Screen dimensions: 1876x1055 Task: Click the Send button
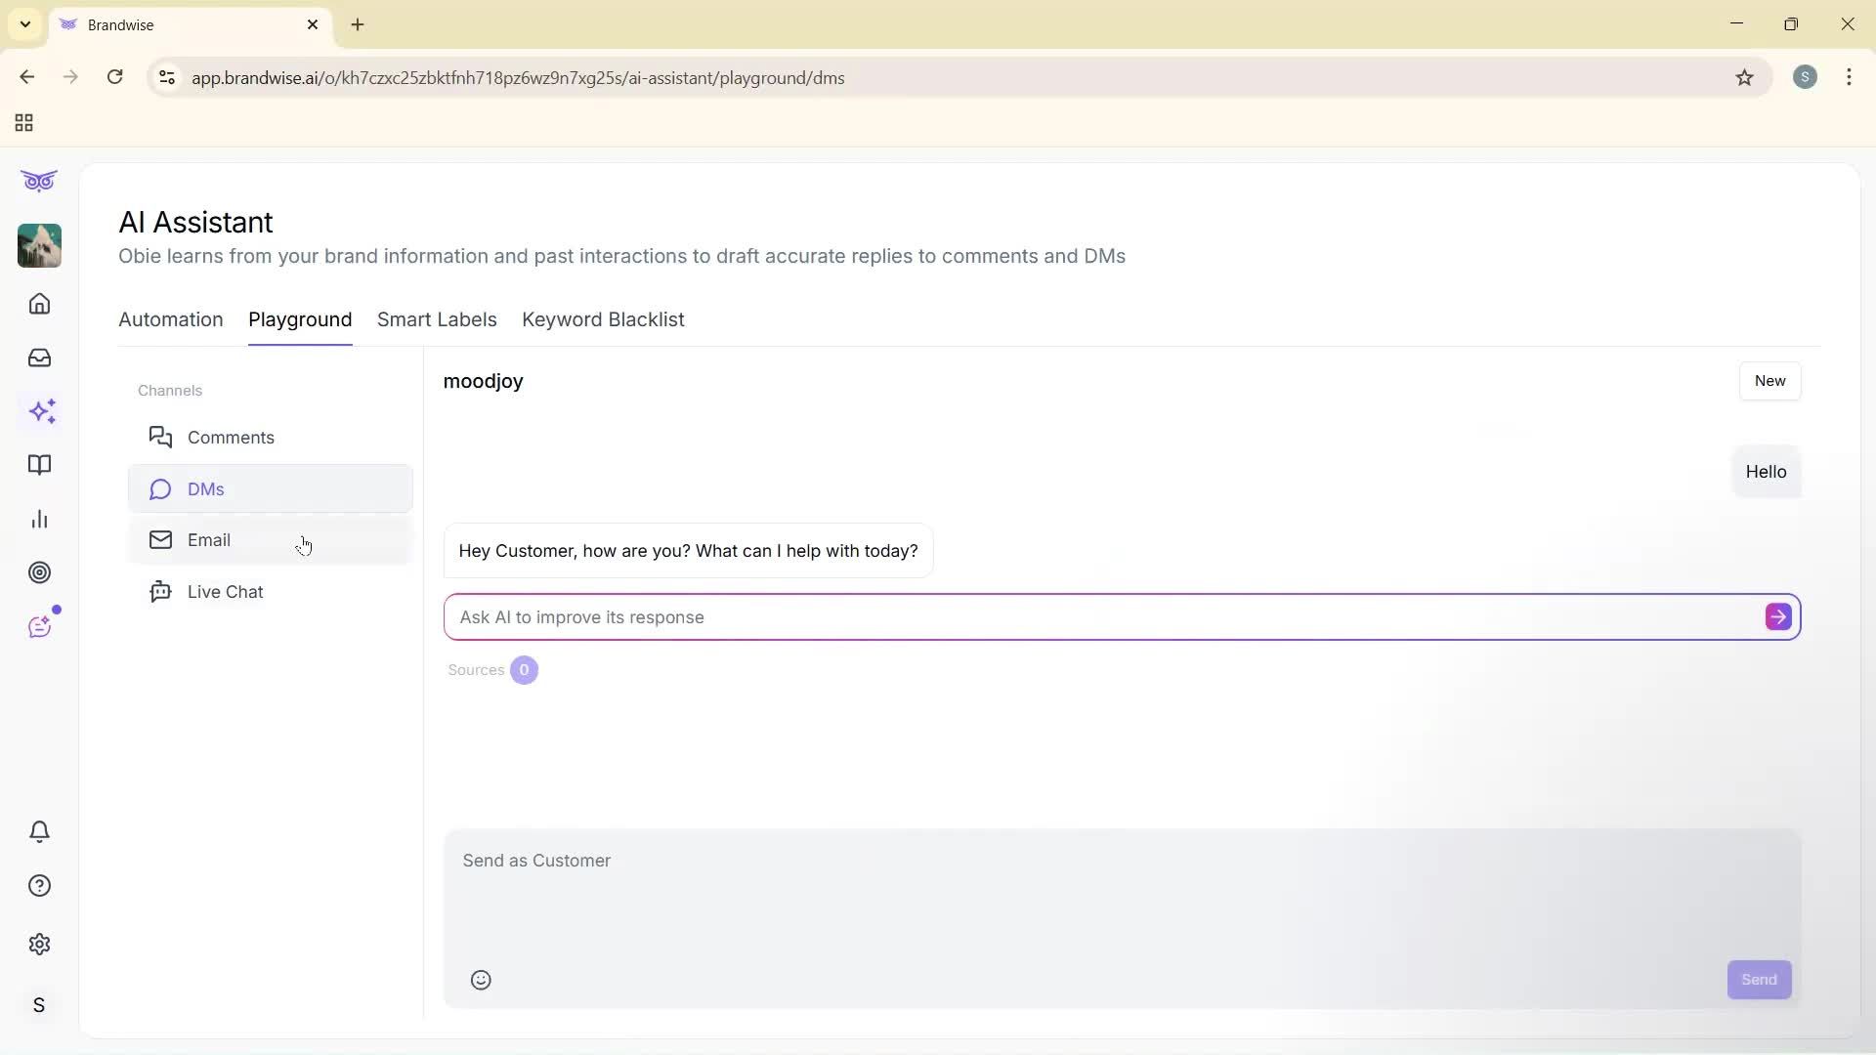(1758, 980)
